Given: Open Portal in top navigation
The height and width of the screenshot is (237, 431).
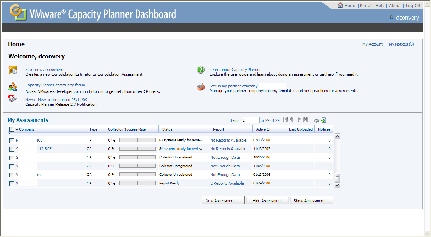Looking at the screenshot, I should [365, 5].
